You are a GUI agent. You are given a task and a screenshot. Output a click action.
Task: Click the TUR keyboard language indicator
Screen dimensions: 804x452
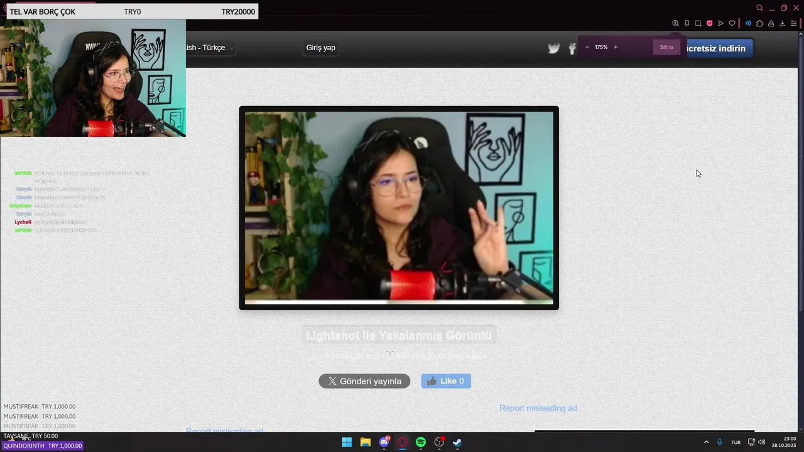click(x=736, y=442)
